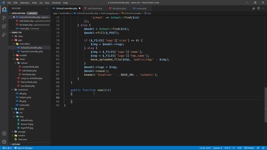267x150 pixels.
Task: Click Explorer panel more actions ellipsis
Action: coord(46,8)
